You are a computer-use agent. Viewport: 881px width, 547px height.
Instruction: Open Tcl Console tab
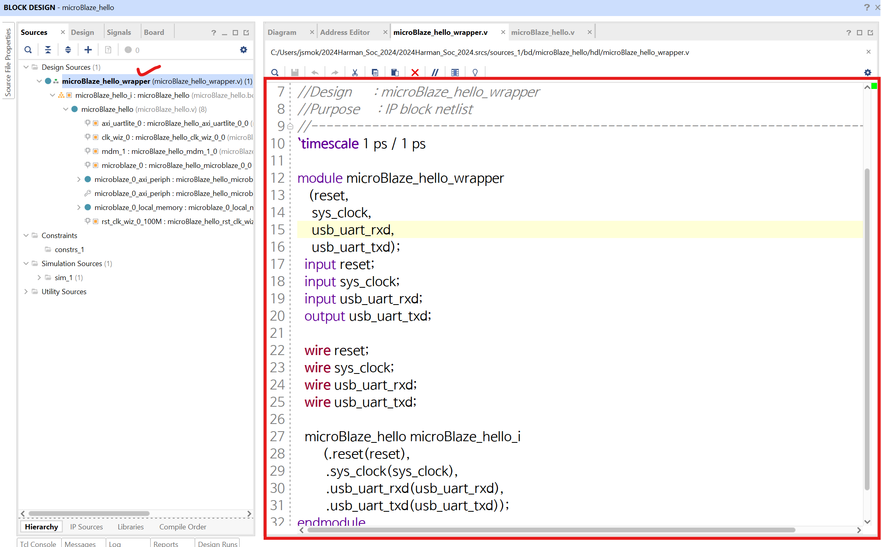[38, 543]
